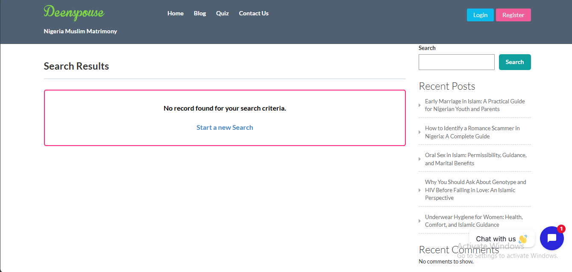Screen dimensions: 572x272
Task: Open 'How to Identify a Romance Scammer' post
Action: tap(472, 132)
